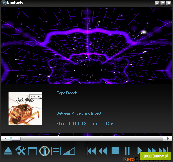The image size is (173, 162).
Task: Stop playback with square button
Action: (x=115, y=151)
